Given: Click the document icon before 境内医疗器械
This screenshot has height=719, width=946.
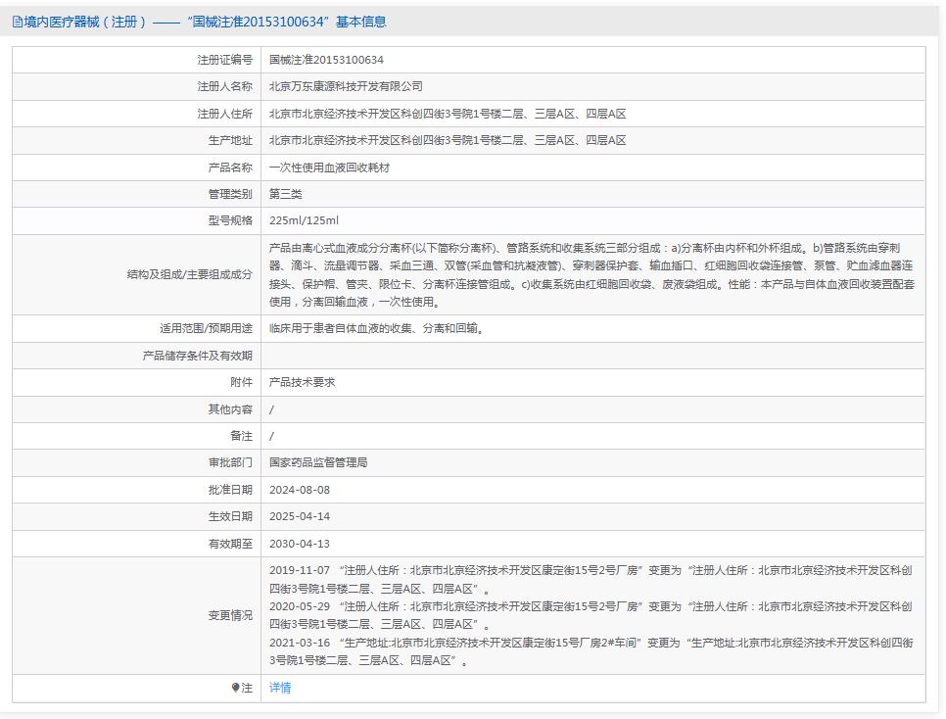Looking at the screenshot, I should [17, 23].
